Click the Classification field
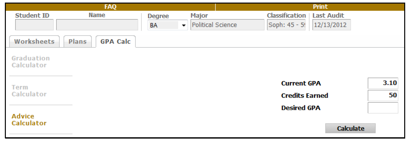412x146 pixels. 286,25
